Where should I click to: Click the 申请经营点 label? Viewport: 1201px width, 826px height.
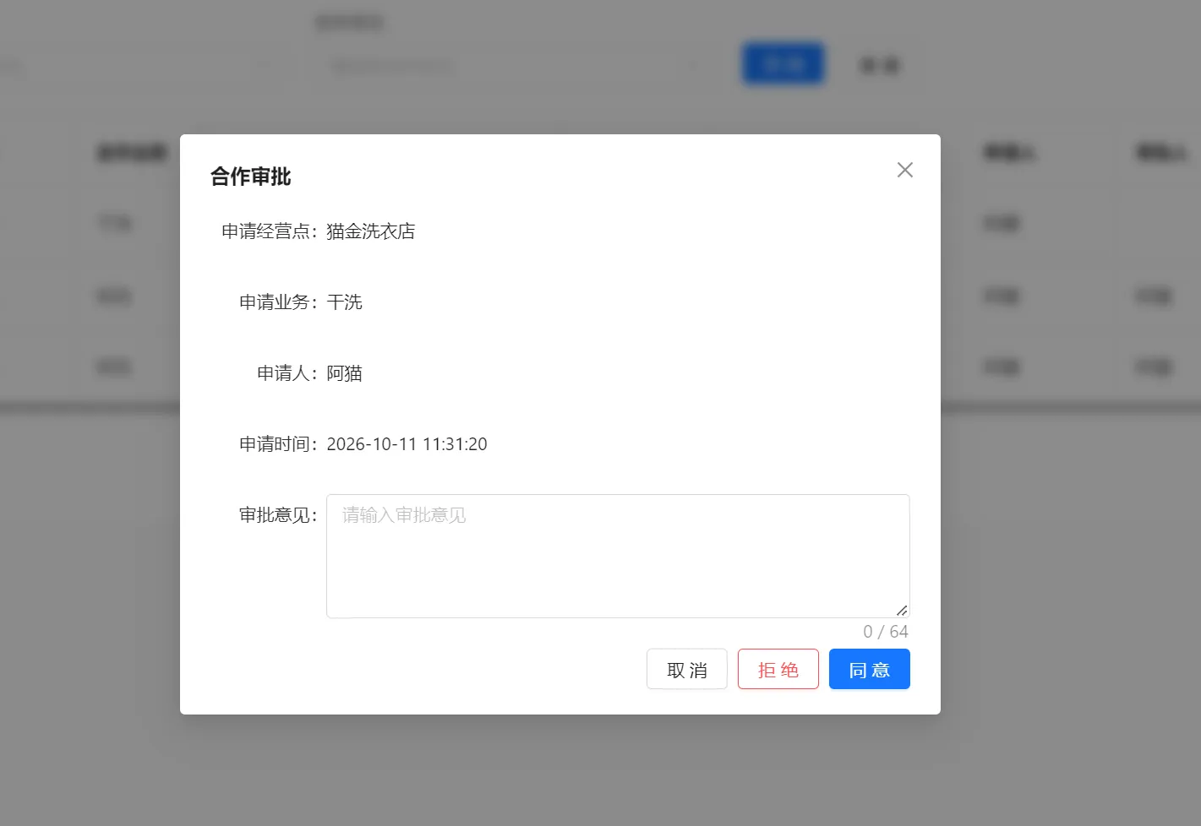pos(270,231)
